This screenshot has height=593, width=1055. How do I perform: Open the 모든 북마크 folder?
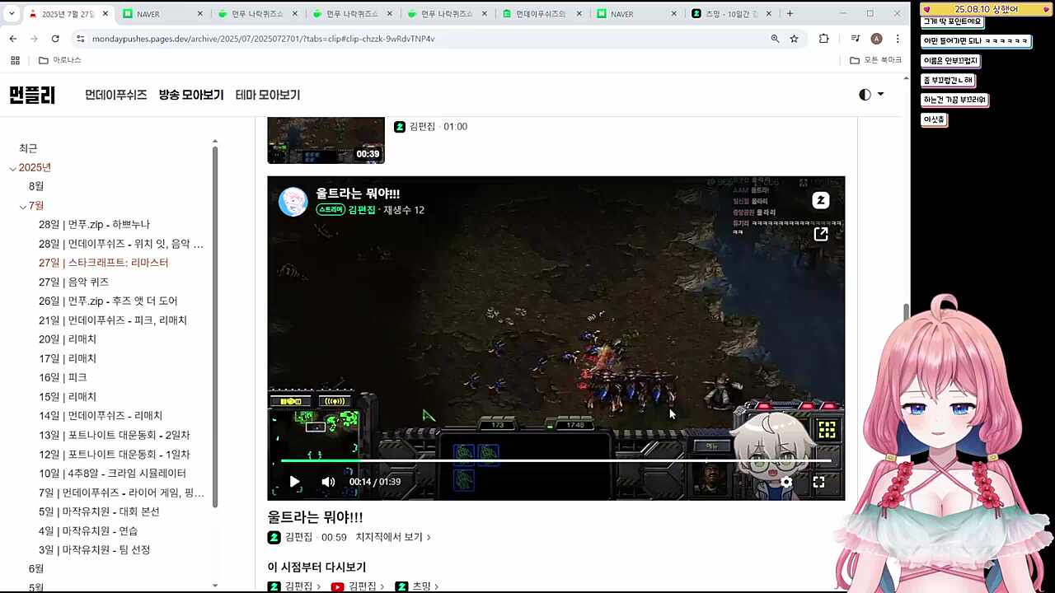coord(876,60)
